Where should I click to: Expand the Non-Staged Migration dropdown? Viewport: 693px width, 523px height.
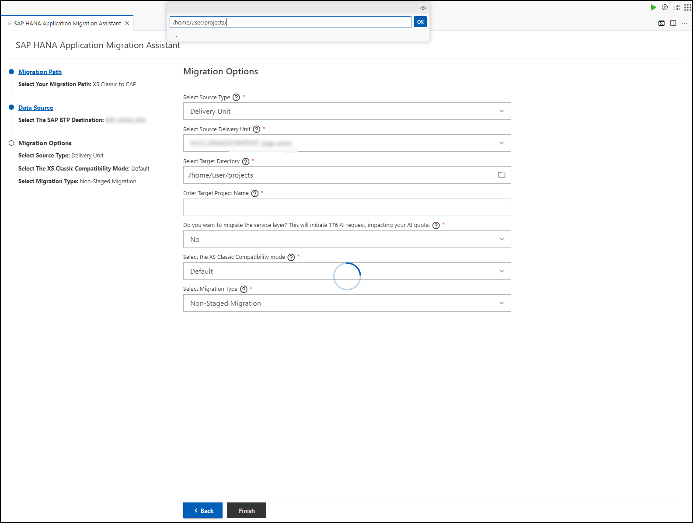347,303
